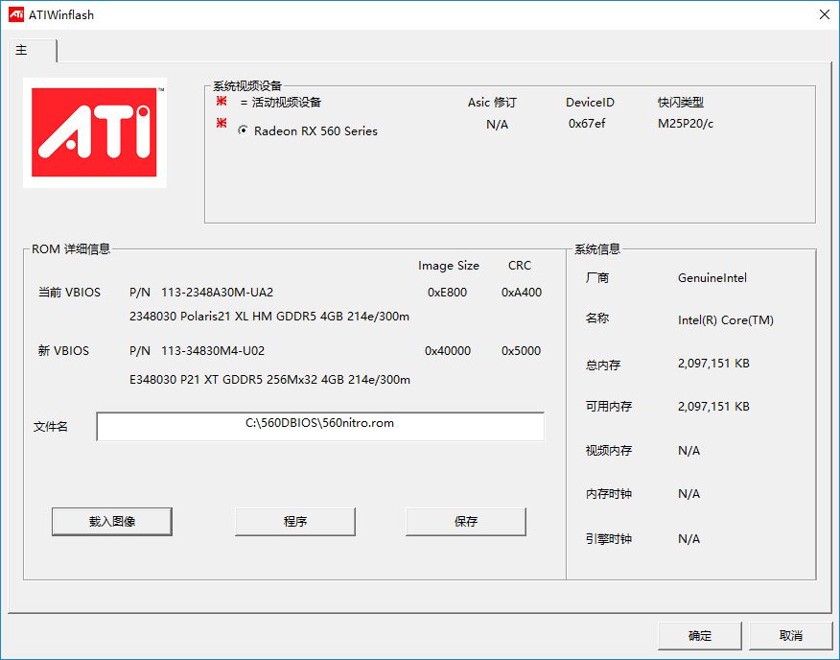Confirm with the 确定 button
This screenshot has height=660, width=840.
[x=700, y=636]
